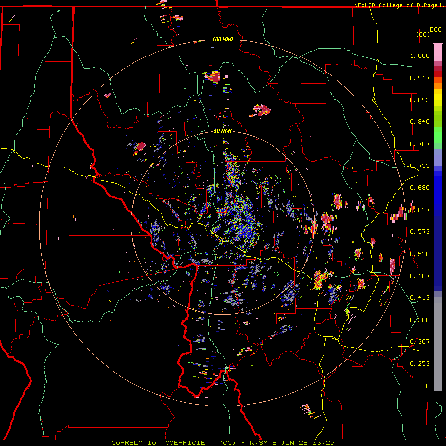Viewport: 446px width, 446px height.
Task: Click the 0.307 scale value label
Action: [x=420, y=342]
